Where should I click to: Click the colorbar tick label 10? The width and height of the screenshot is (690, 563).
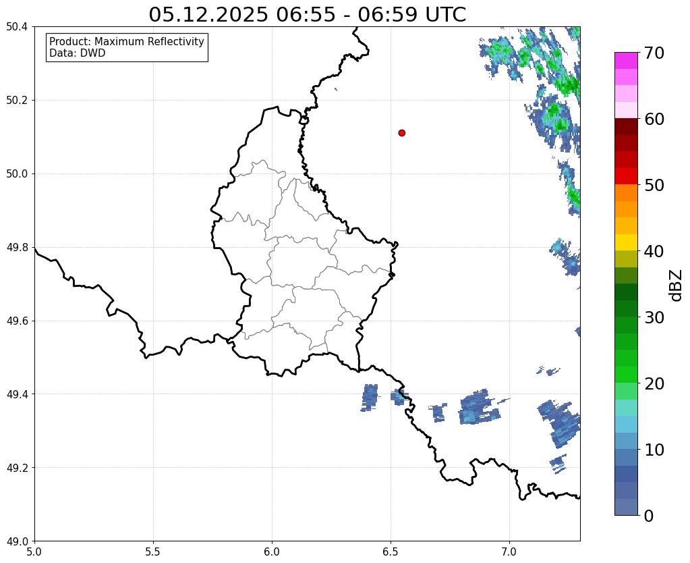[x=654, y=450]
